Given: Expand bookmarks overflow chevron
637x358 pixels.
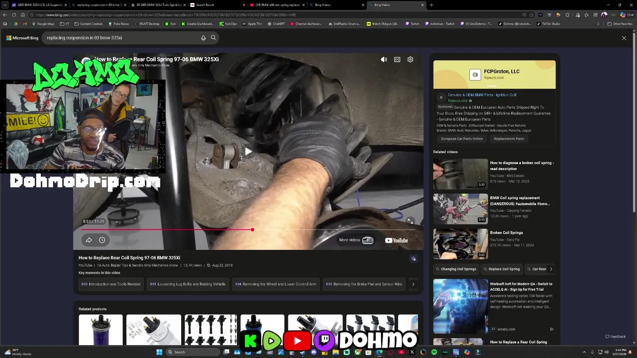Looking at the screenshot, I should point(598,24).
